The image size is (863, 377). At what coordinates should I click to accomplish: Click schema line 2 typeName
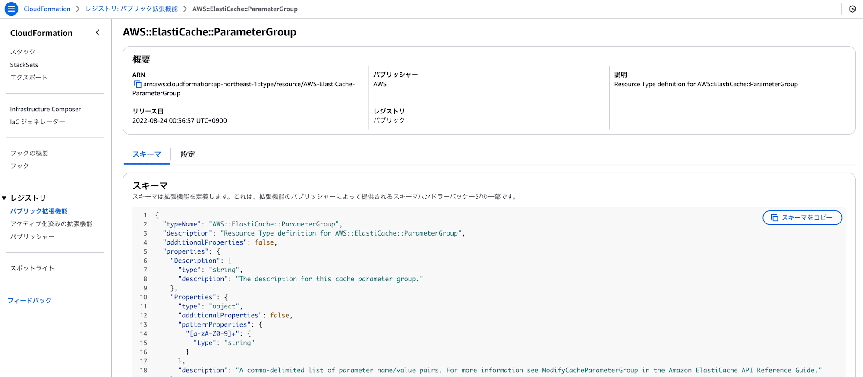point(252,224)
